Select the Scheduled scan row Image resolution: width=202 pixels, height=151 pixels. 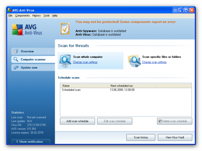(126, 90)
